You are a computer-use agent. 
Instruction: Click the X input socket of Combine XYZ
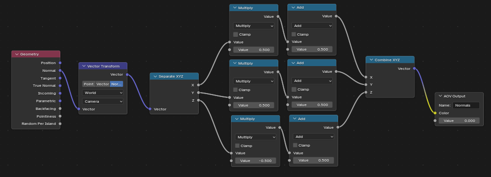tap(366, 77)
